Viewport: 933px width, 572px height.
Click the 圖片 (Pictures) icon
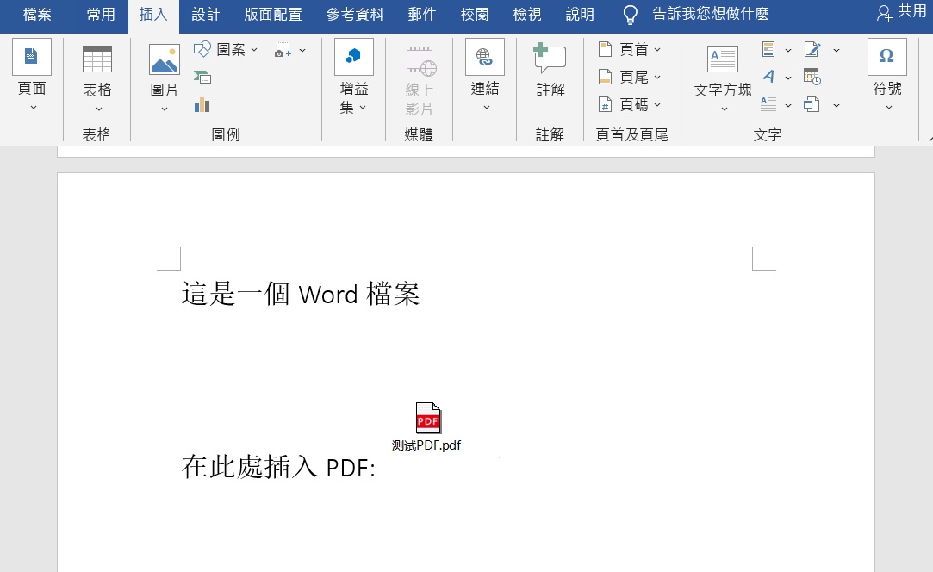click(x=165, y=59)
